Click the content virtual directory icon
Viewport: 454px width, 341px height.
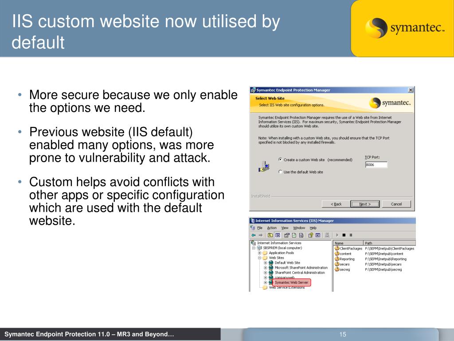[x=337, y=254]
